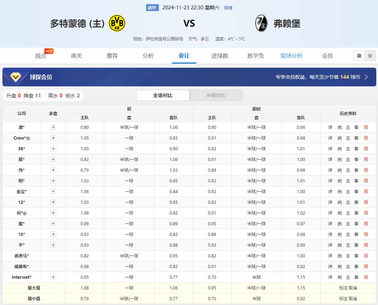Switch to simplified Chinese with 简

point(359,56)
